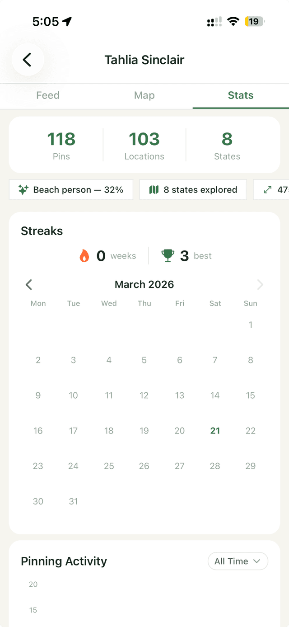Go to the previous month in the calendar

coord(28,284)
